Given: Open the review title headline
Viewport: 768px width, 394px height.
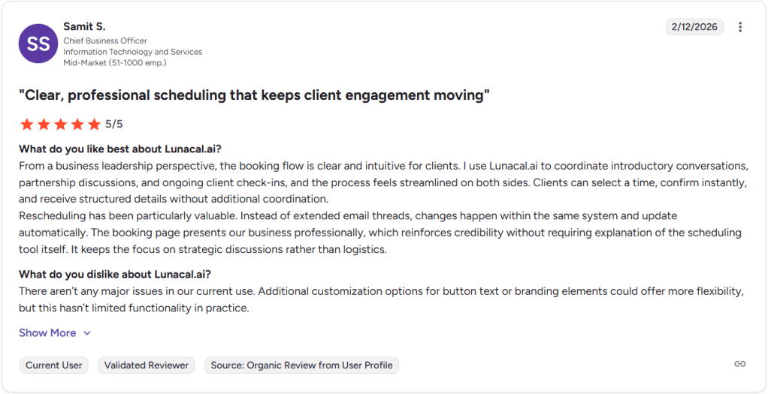Looking at the screenshot, I should coord(254,95).
